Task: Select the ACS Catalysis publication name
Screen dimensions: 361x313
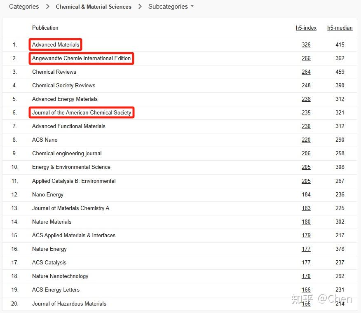Action: (x=49, y=262)
